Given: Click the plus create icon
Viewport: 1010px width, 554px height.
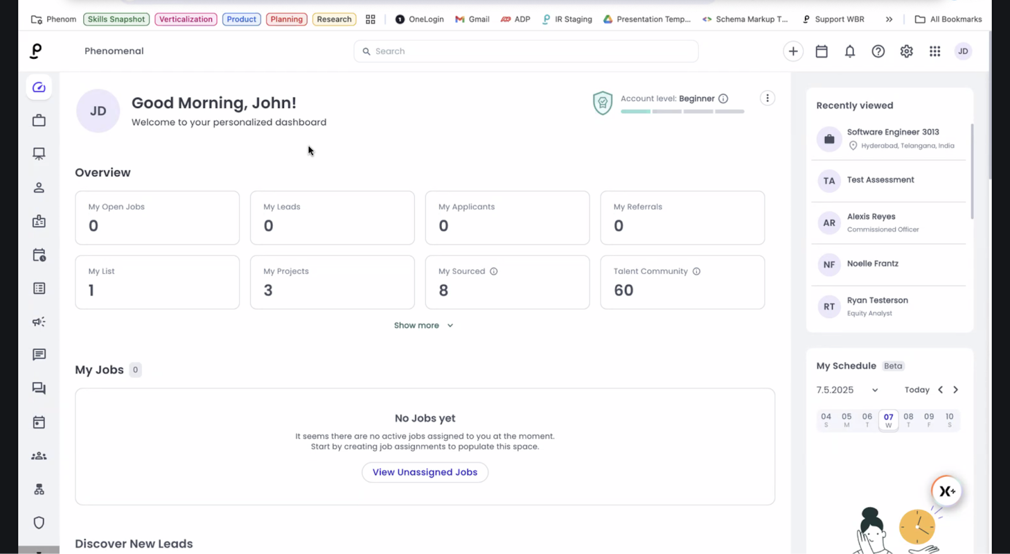Looking at the screenshot, I should pos(793,52).
